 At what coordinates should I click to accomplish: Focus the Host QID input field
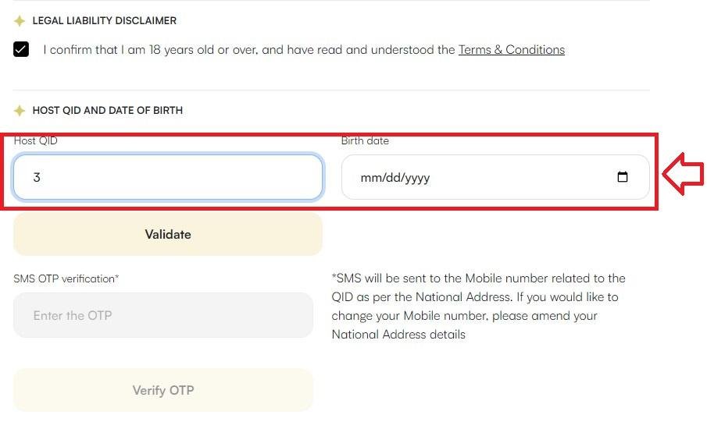pos(168,177)
